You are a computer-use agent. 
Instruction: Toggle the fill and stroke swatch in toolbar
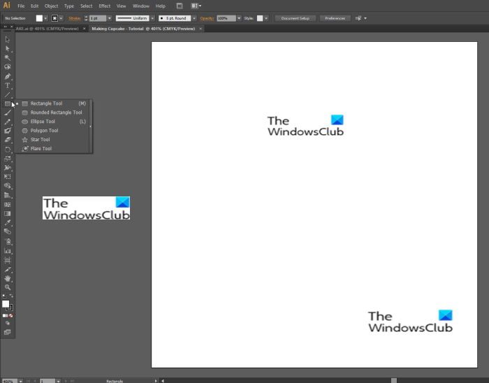tap(7, 305)
